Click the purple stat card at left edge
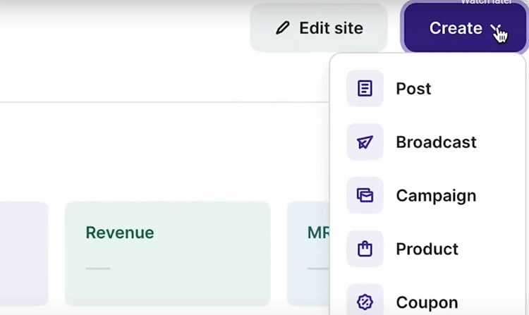The width and height of the screenshot is (529, 315). [x=23, y=254]
